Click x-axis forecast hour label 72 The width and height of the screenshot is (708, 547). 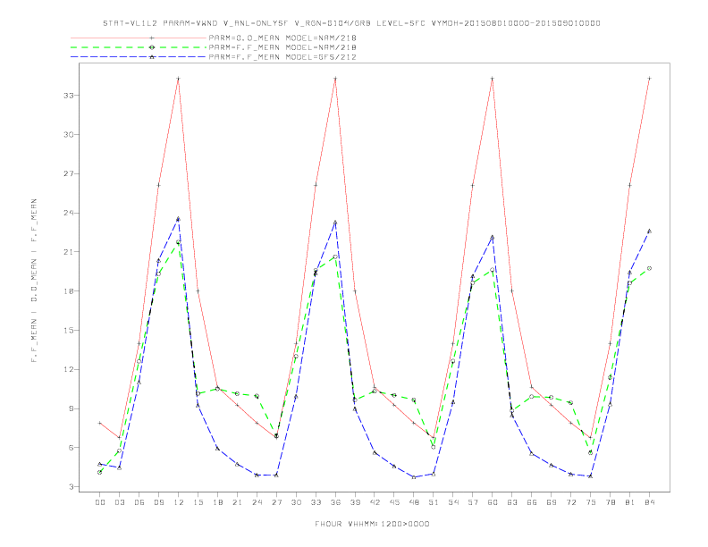tap(571, 502)
